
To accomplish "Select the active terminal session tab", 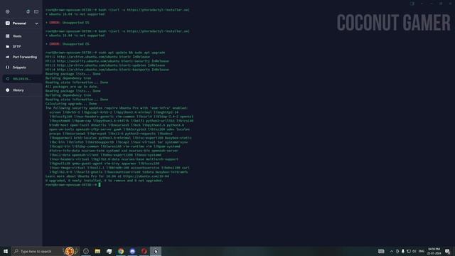I will (x=22, y=79).
